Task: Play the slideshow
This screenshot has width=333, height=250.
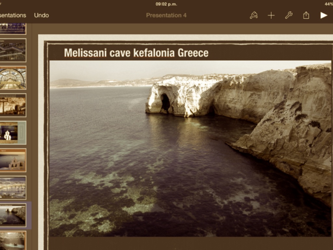Action: 324,15
